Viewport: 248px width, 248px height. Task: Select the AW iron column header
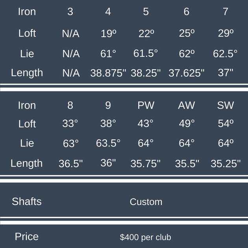(x=186, y=105)
